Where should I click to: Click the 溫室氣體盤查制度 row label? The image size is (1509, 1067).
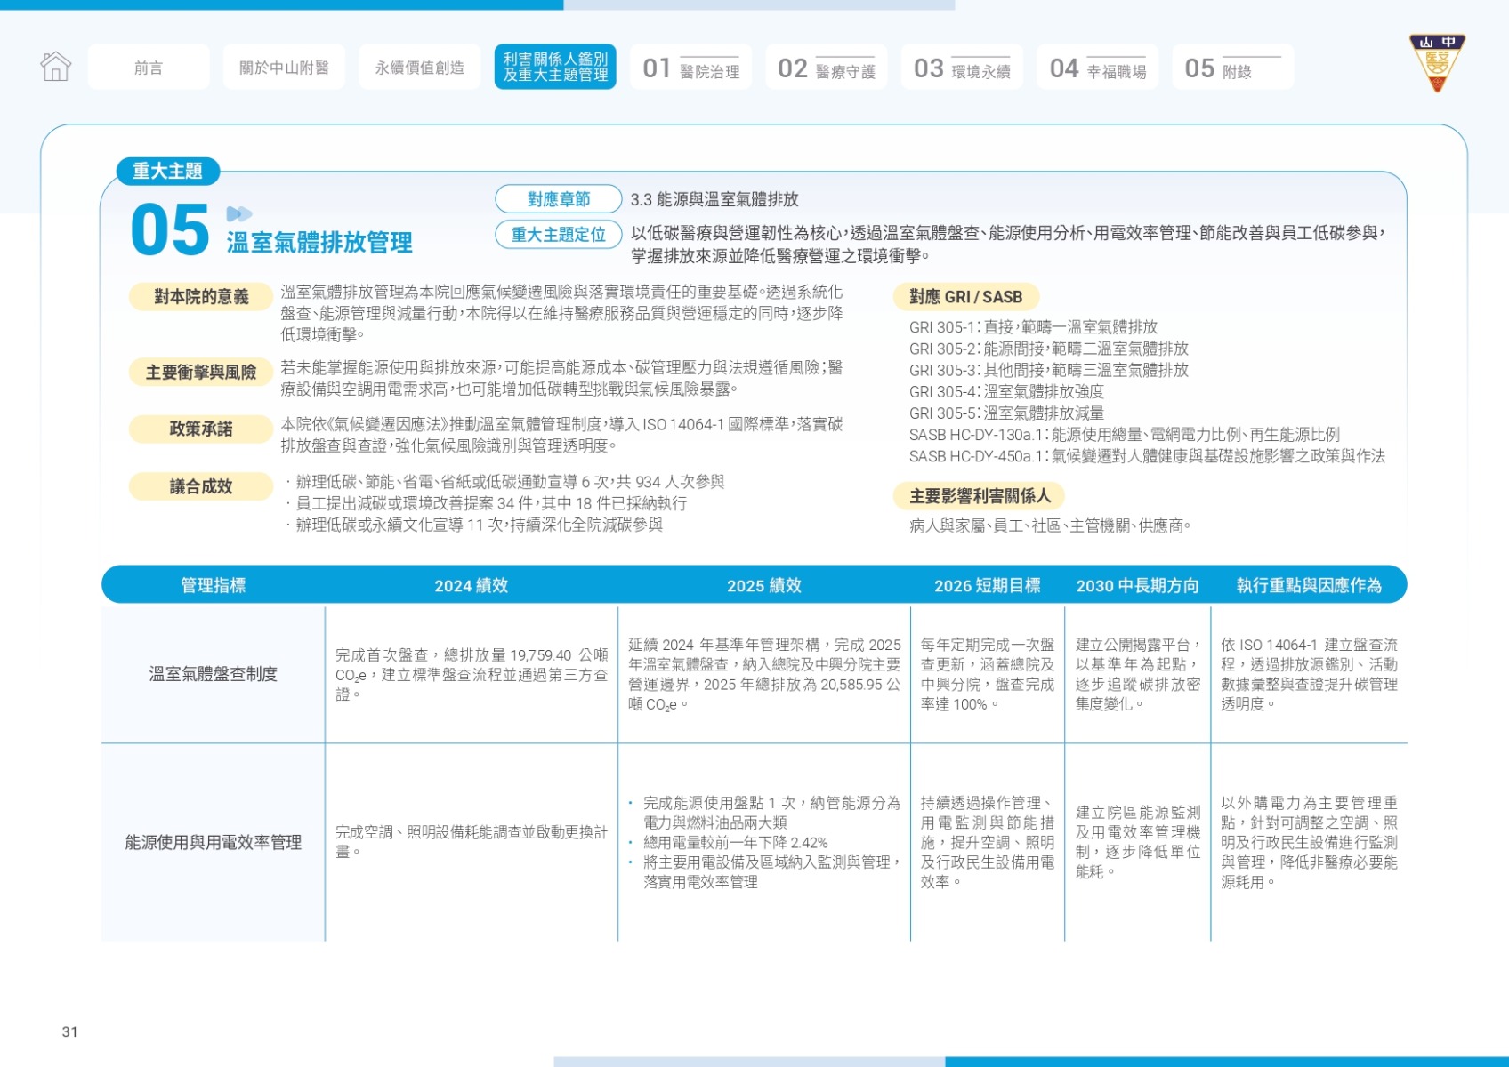pyautogui.click(x=214, y=674)
